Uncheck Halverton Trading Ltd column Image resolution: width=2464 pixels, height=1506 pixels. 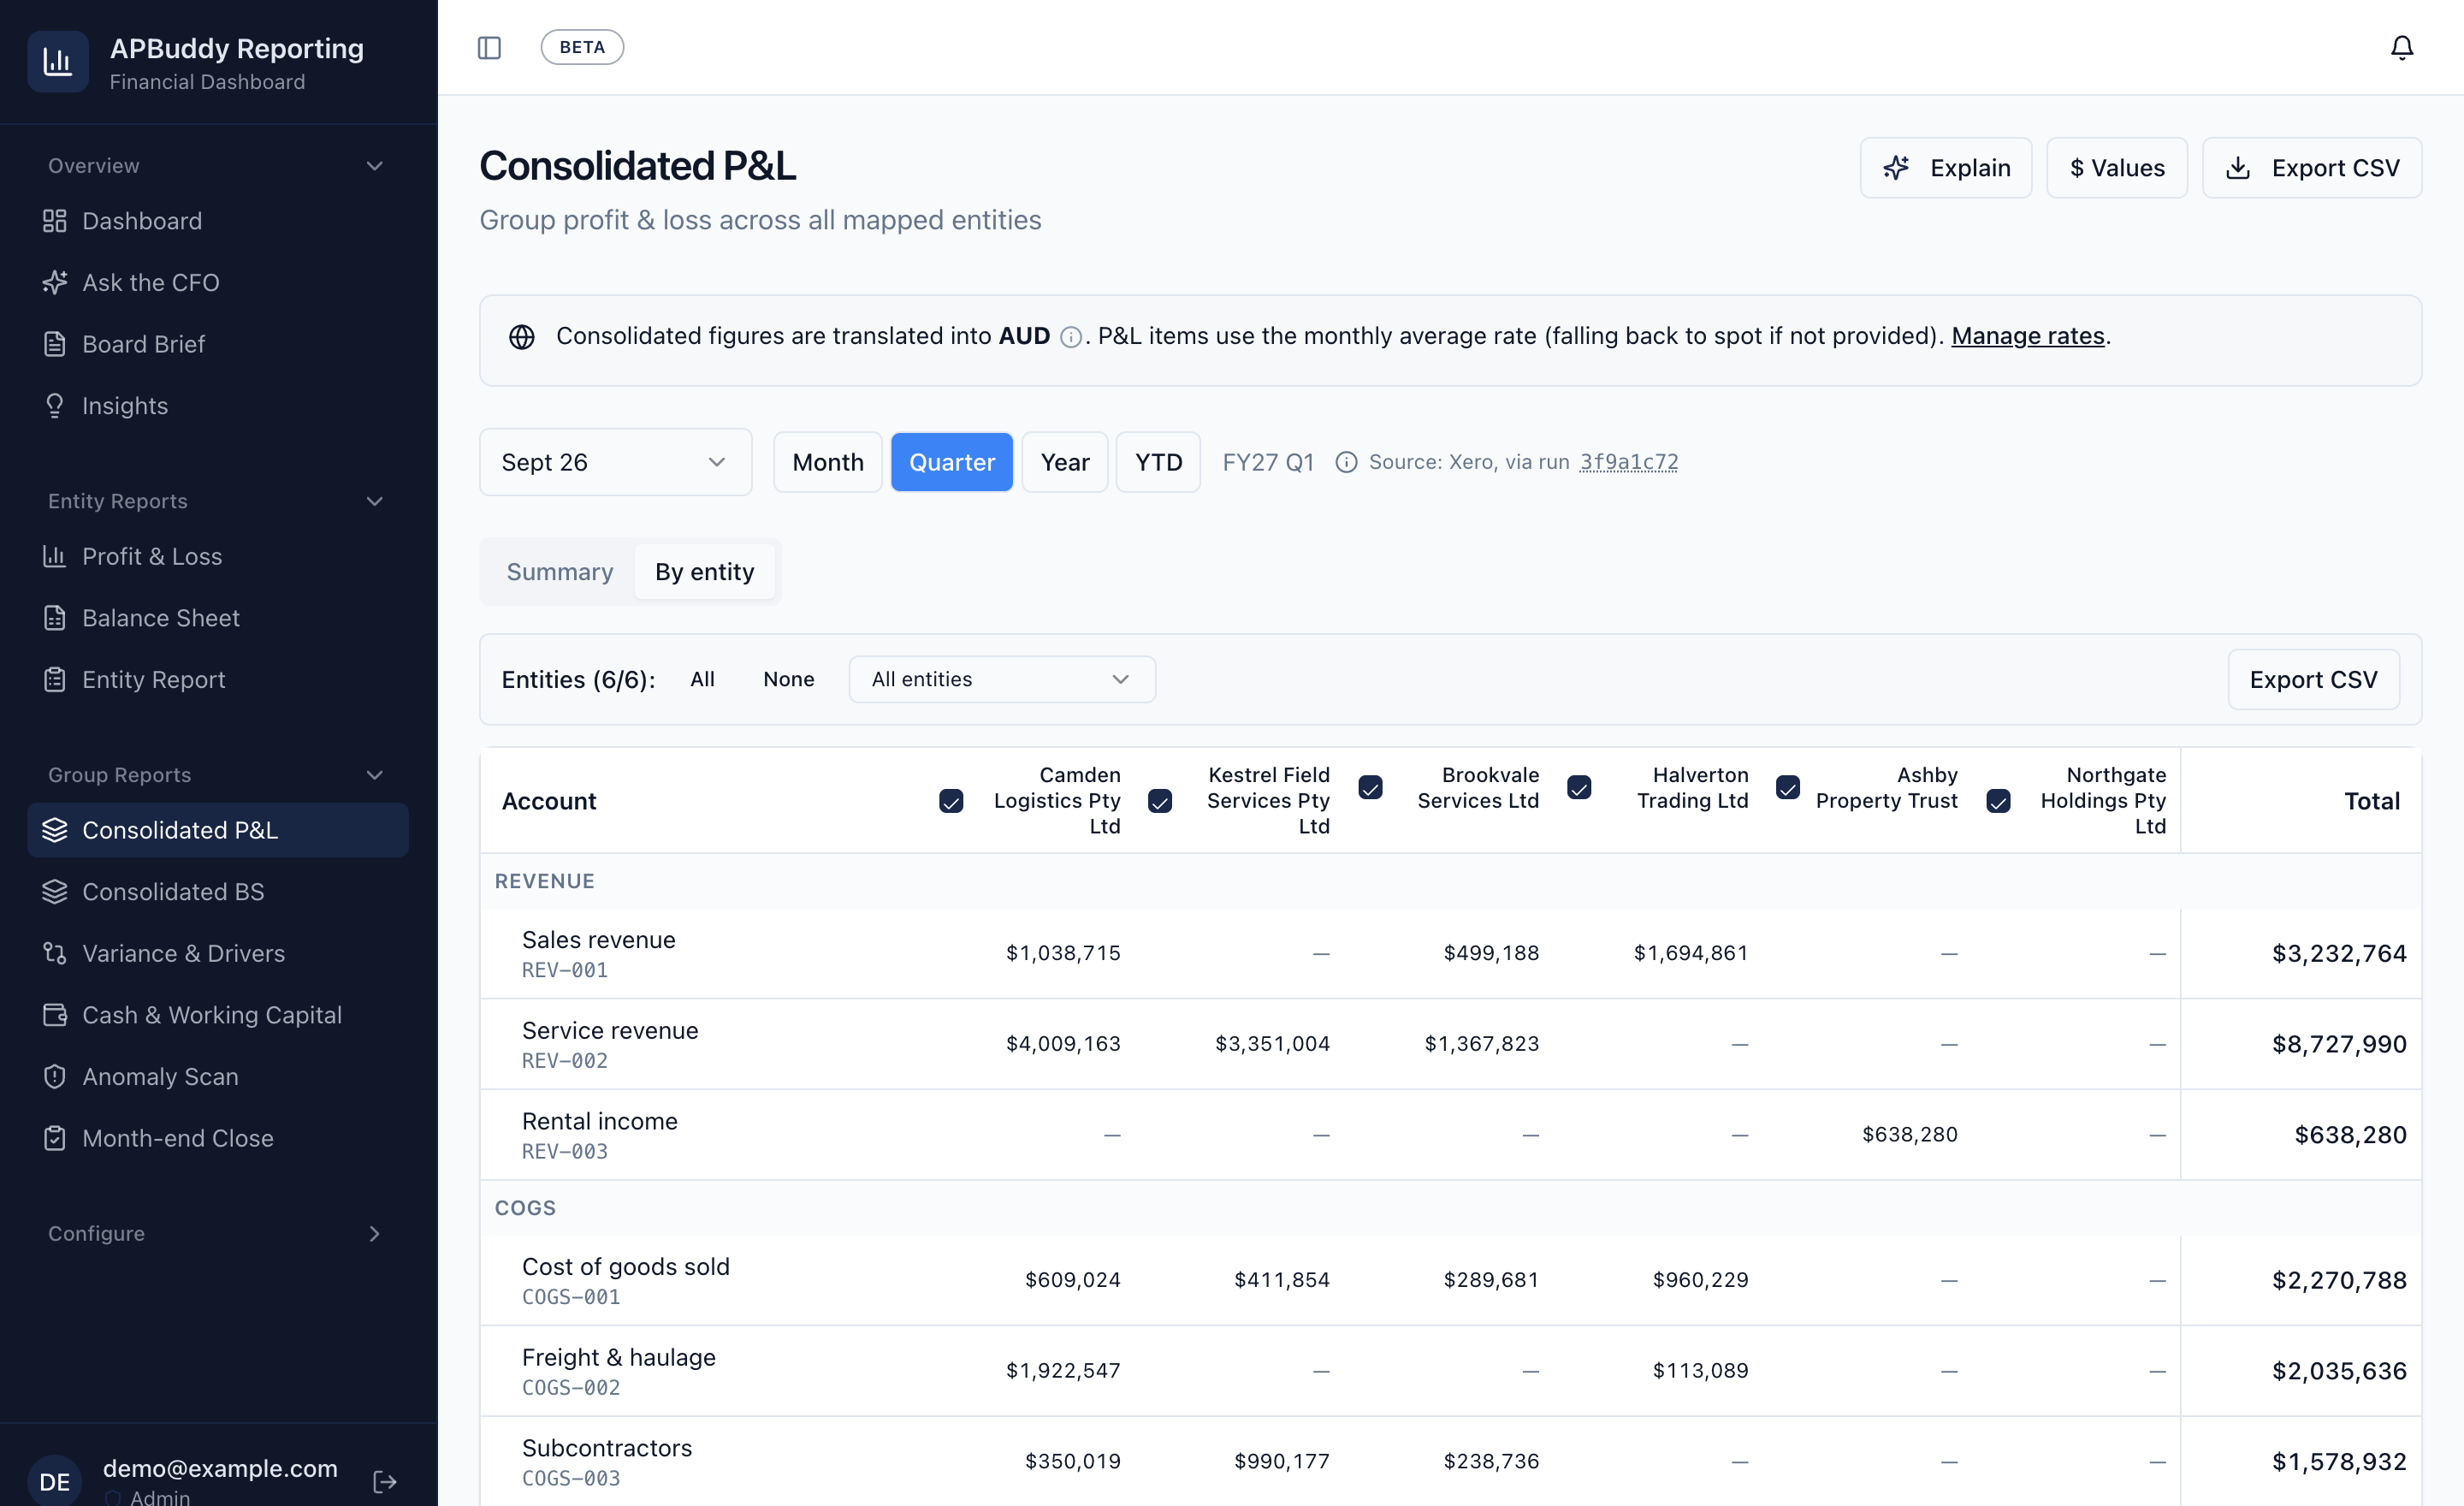click(x=1579, y=788)
